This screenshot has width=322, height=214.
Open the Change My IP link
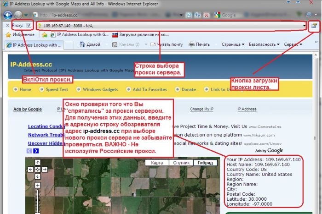pyautogui.click(x=201, y=109)
